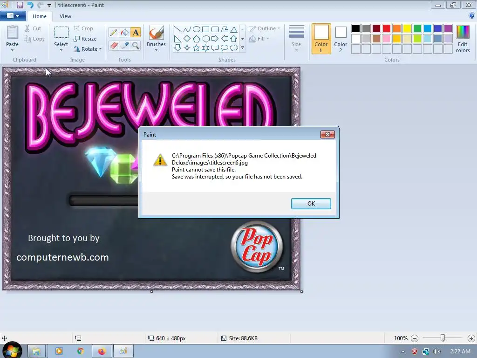Click the Crop command

(x=83, y=28)
